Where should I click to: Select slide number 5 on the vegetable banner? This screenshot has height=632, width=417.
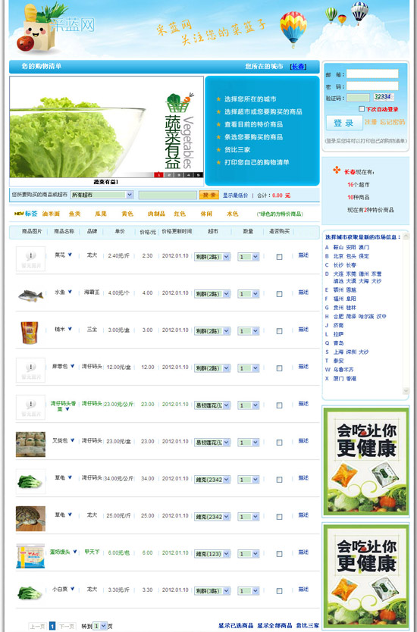pyautogui.click(x=198, y=175)
